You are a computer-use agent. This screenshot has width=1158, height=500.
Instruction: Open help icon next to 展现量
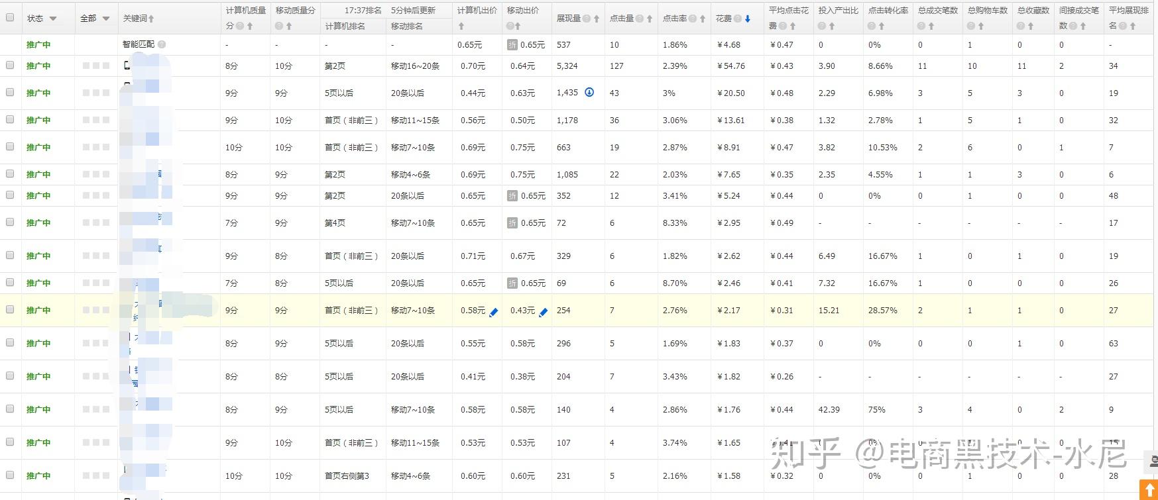pyautogui.click(x=587, y=19)
